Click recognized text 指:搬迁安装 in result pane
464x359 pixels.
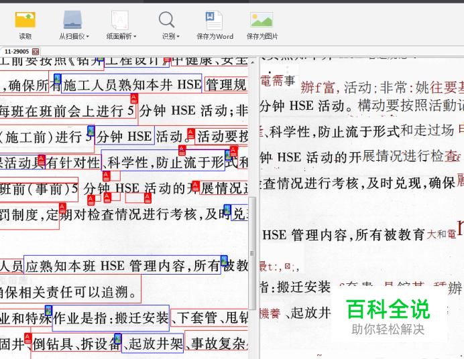click(x=295, y=287)
